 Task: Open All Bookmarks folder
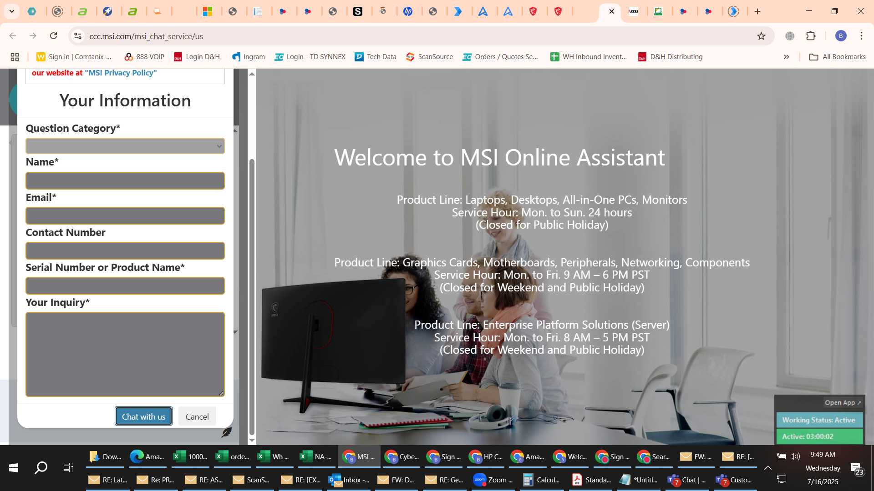pos(837,57)
